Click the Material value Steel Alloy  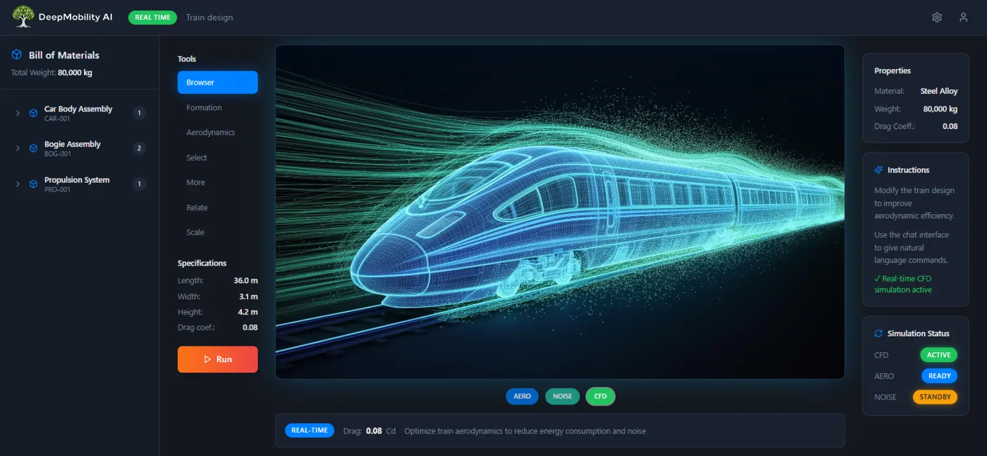(x=939, y=91)
